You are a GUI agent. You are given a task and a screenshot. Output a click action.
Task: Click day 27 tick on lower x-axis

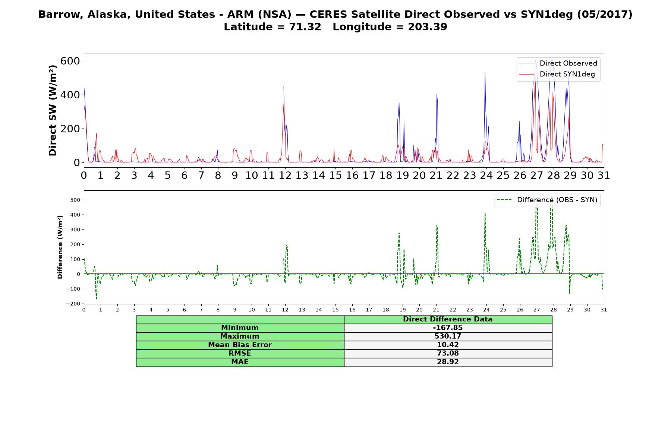click(537, 310)
